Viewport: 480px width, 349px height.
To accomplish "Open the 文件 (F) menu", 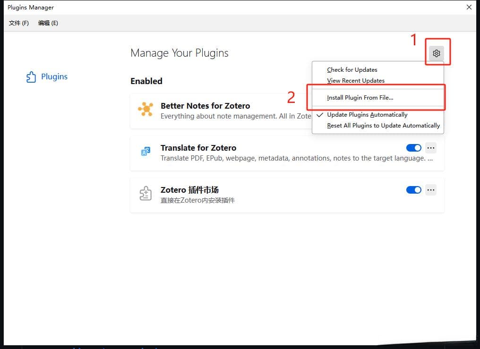I will point(19,23).
